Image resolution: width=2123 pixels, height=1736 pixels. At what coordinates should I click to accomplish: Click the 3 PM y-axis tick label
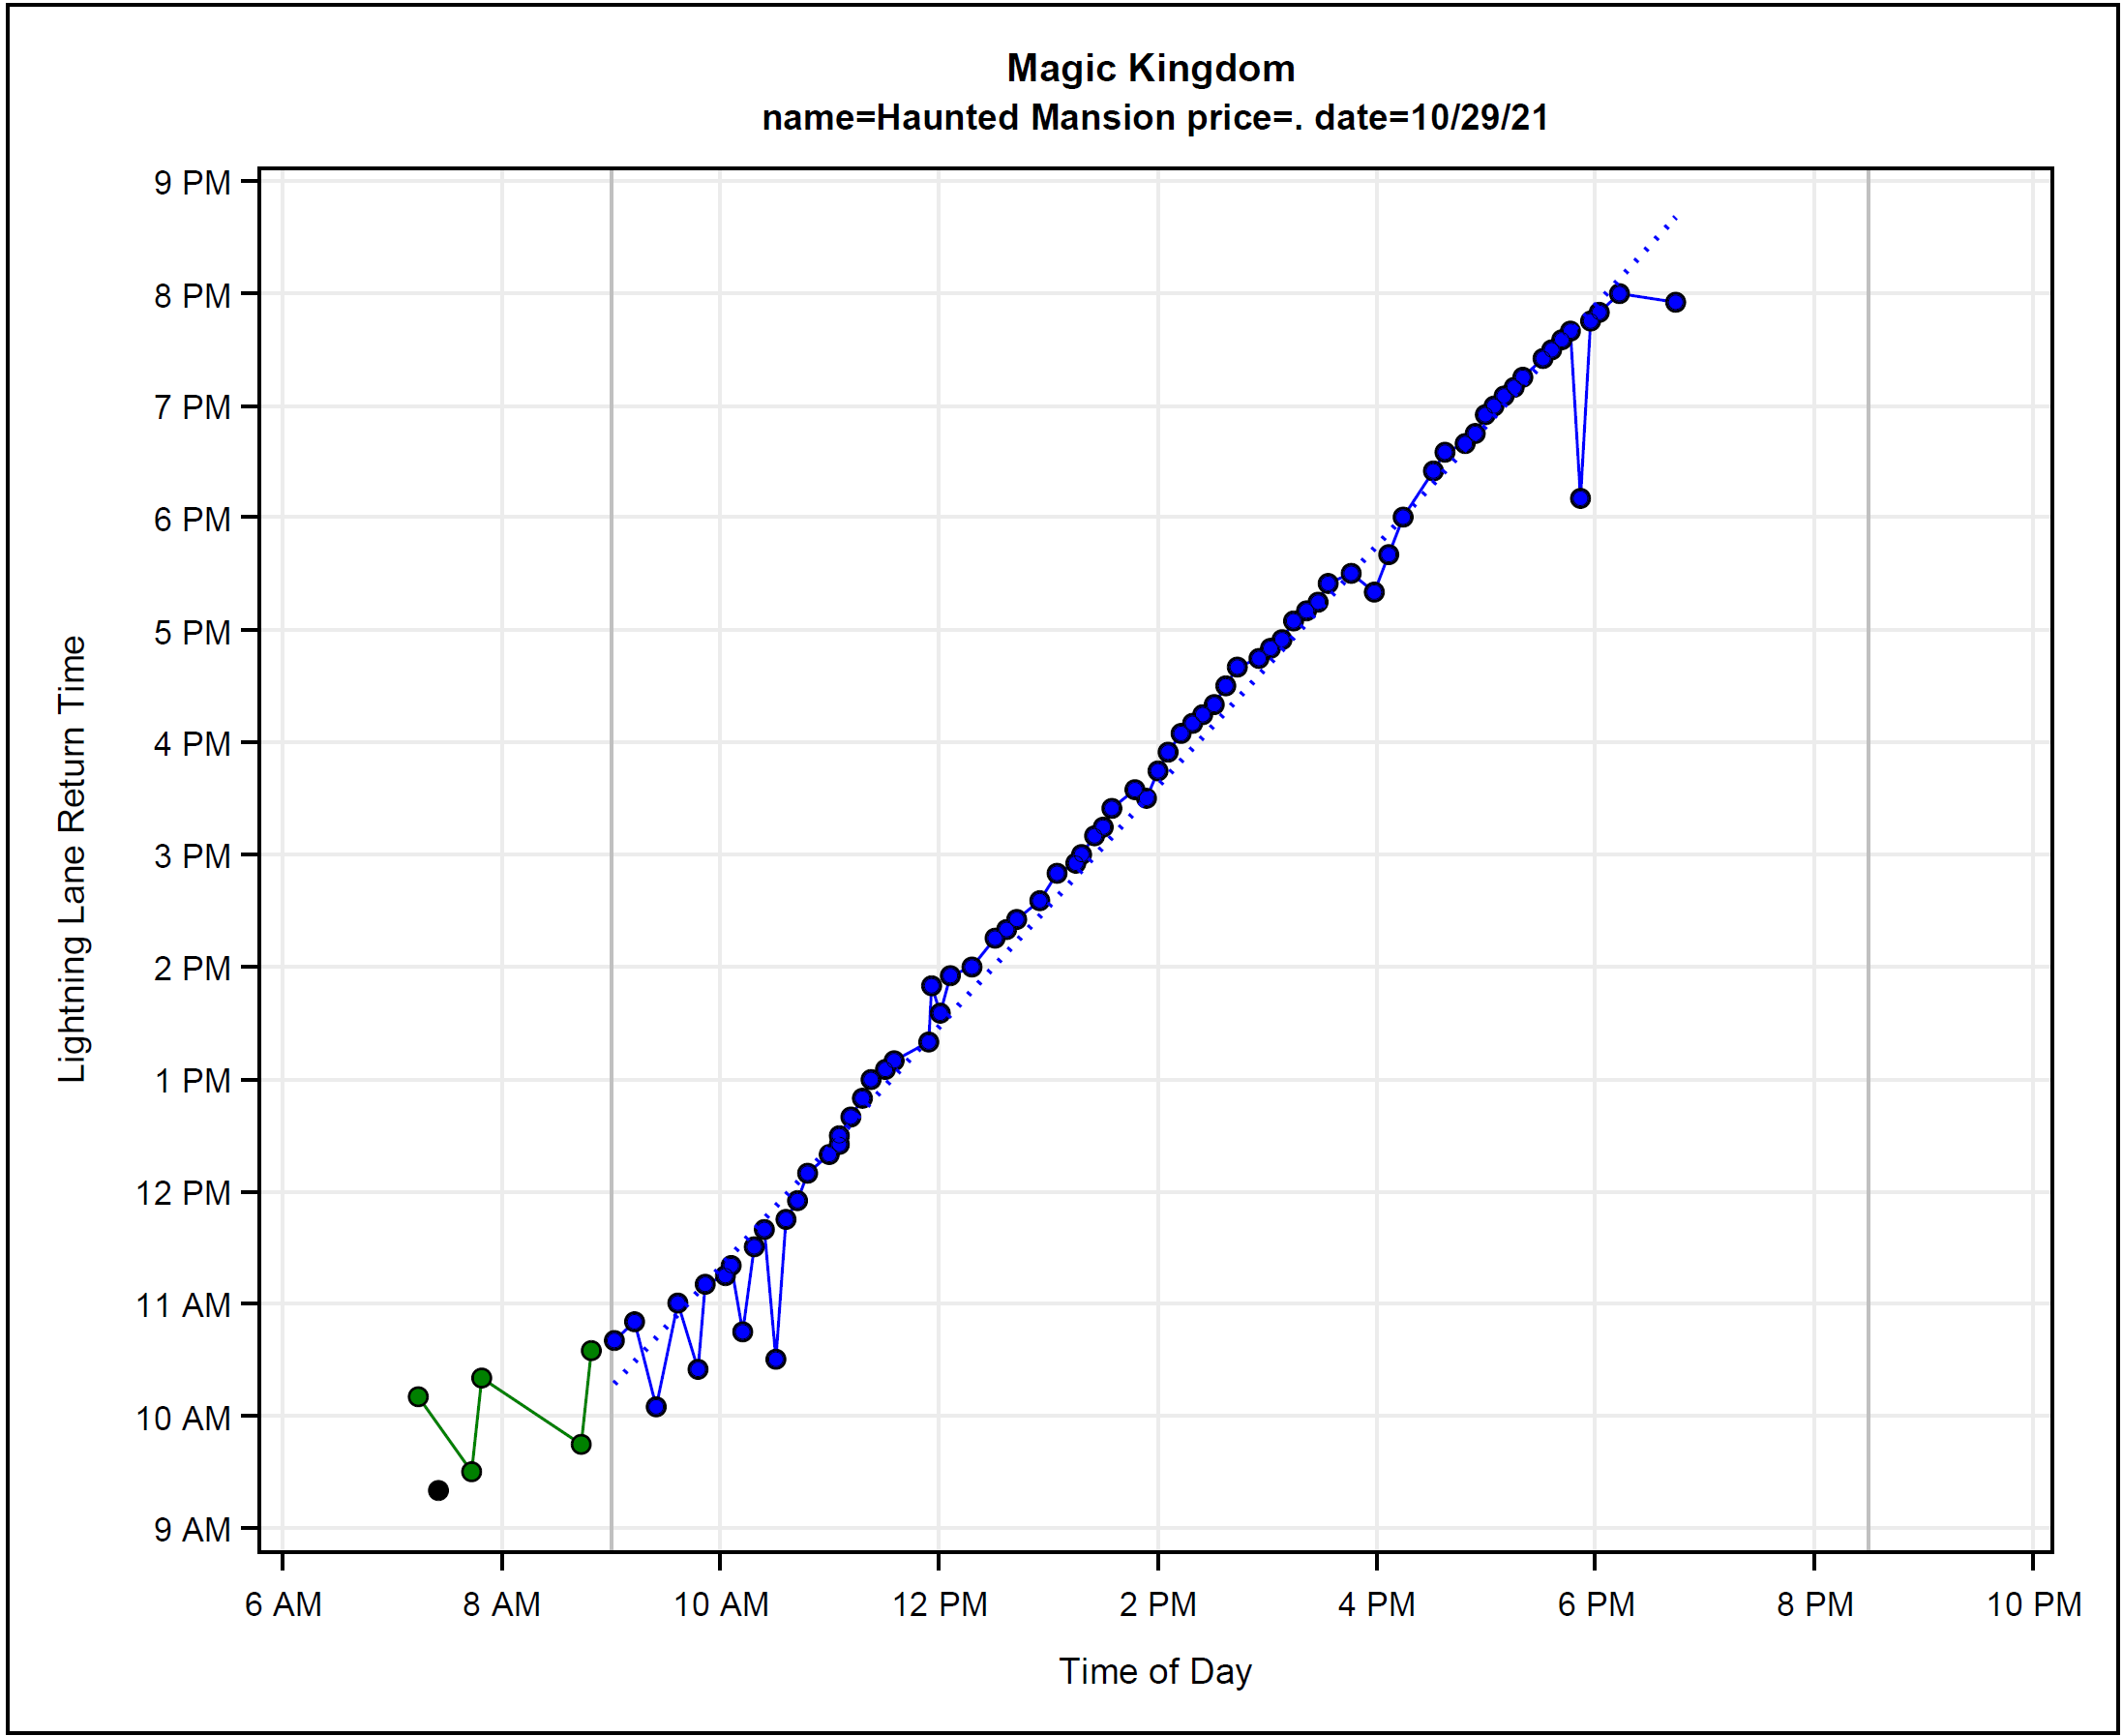[192, 856]
